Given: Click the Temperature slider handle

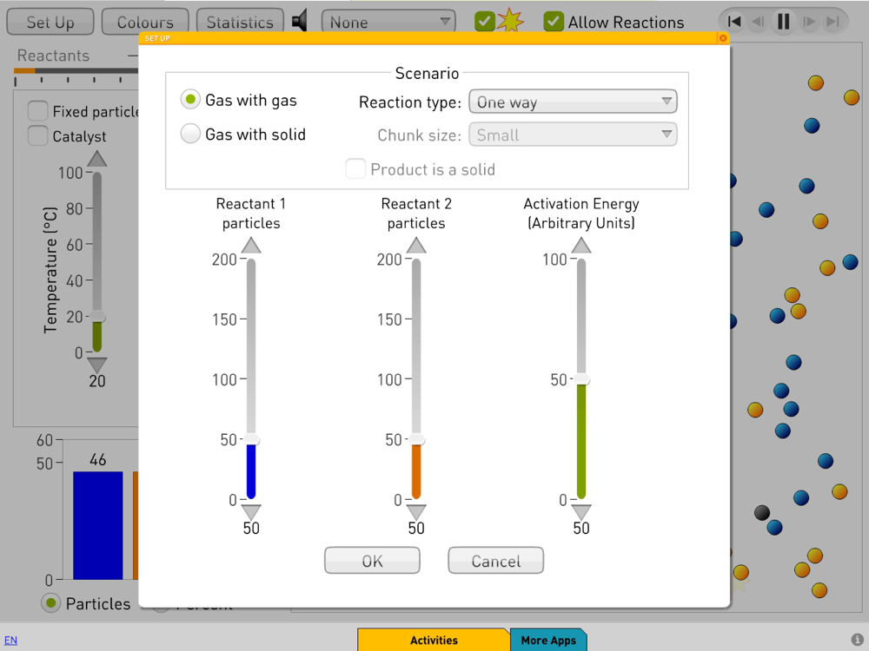Looking at the screenshot, I should point(97,317).
